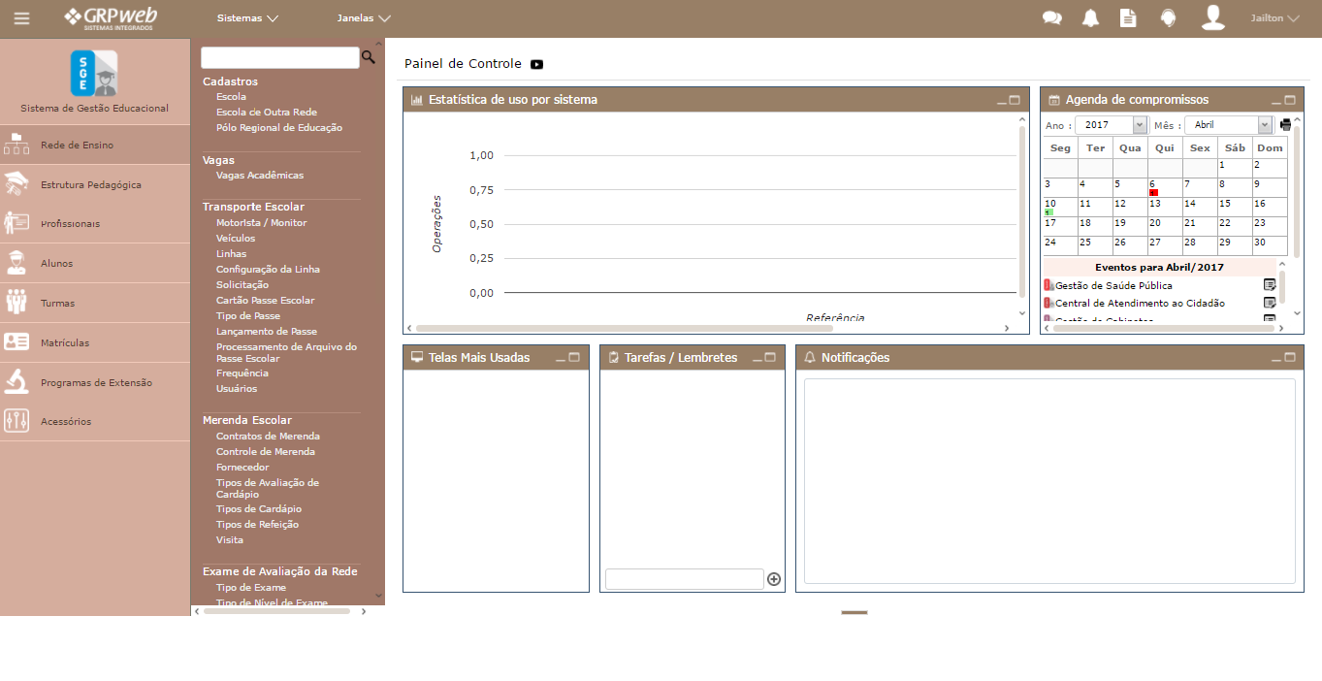Screen dimensions: 1322x681
Task: Open the Janelas menu
Action: pyautogui.click(x=364, y=18)
